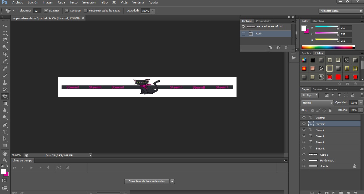Screen dimensions: 364x194
Task: Choose the Healing Brush tool
Action: 5,69
